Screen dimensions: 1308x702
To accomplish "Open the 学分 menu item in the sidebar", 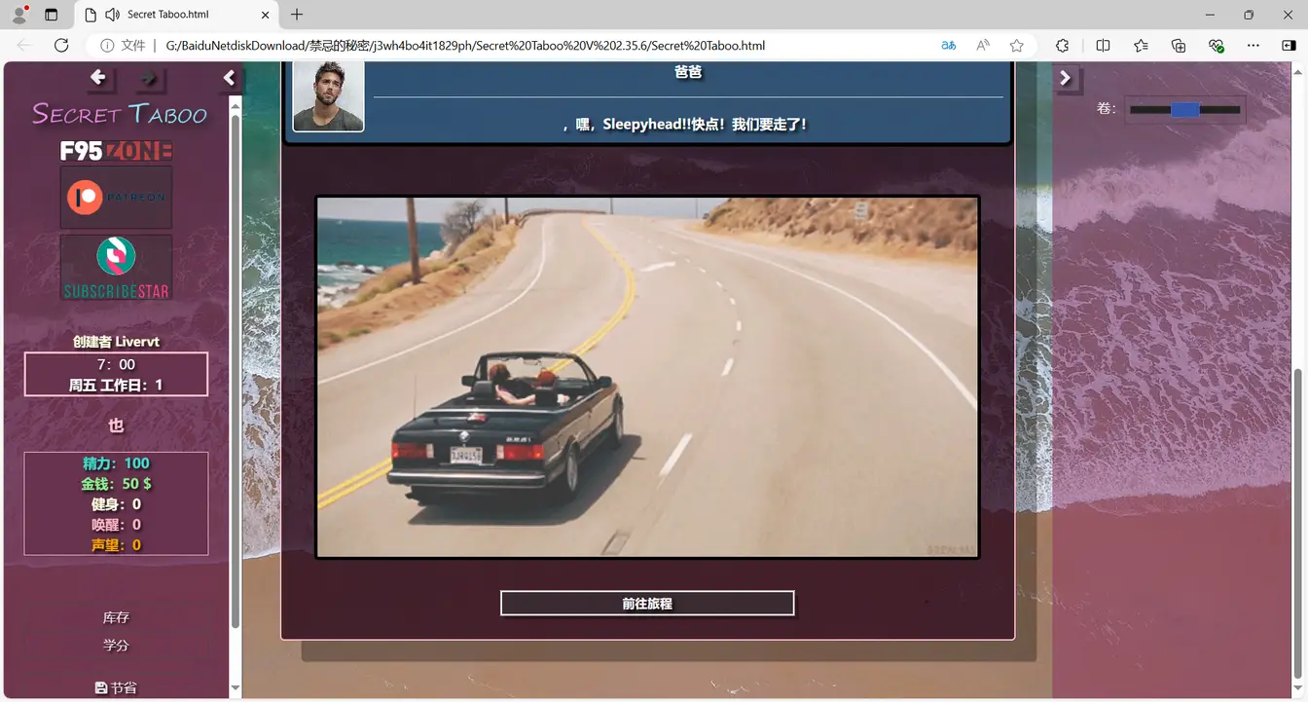I will pos(116,646).
